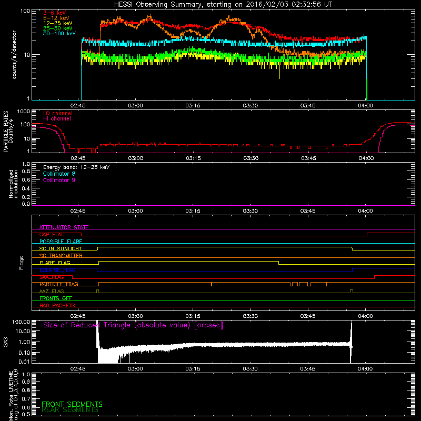Click the FLARE_FLAG falling edge after 03:30
Viewport: 421px width, 421px height.
click(x=279, y=263)
